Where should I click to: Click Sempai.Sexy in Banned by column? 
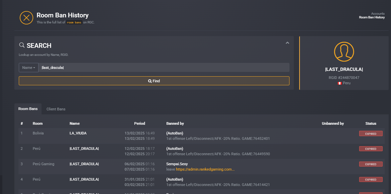coord(177,164)
